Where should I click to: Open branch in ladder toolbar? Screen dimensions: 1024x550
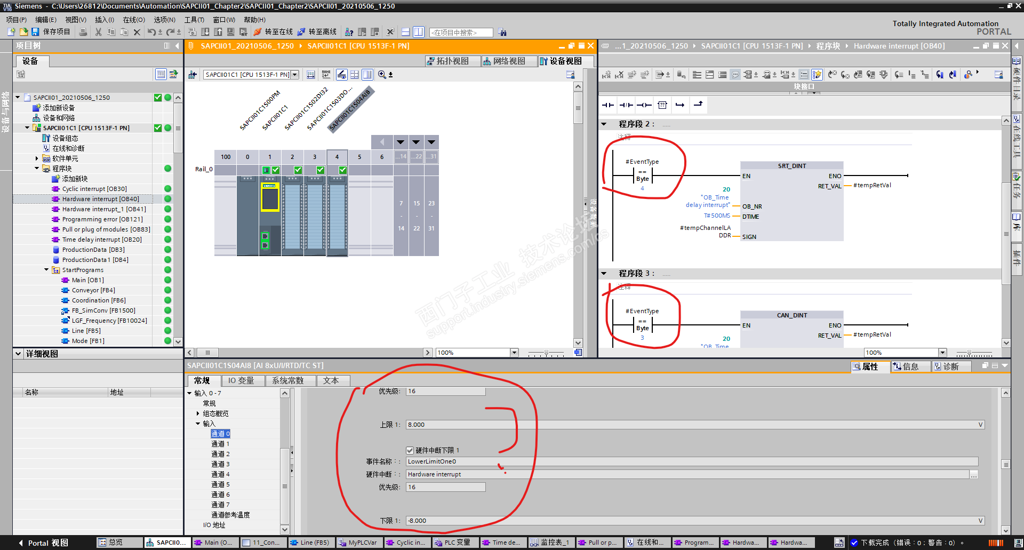point(680,105)
